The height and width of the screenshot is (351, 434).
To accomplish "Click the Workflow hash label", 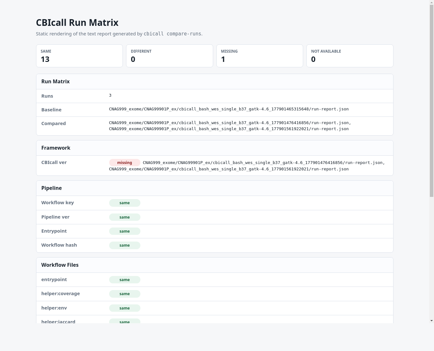I will coord(59,245).
